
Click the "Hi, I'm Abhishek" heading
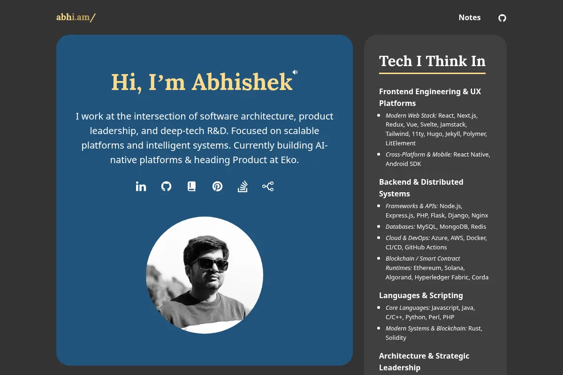point(202,82)
